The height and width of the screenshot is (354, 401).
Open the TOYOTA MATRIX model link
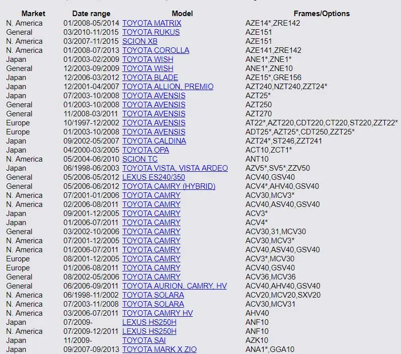[151, 23]
